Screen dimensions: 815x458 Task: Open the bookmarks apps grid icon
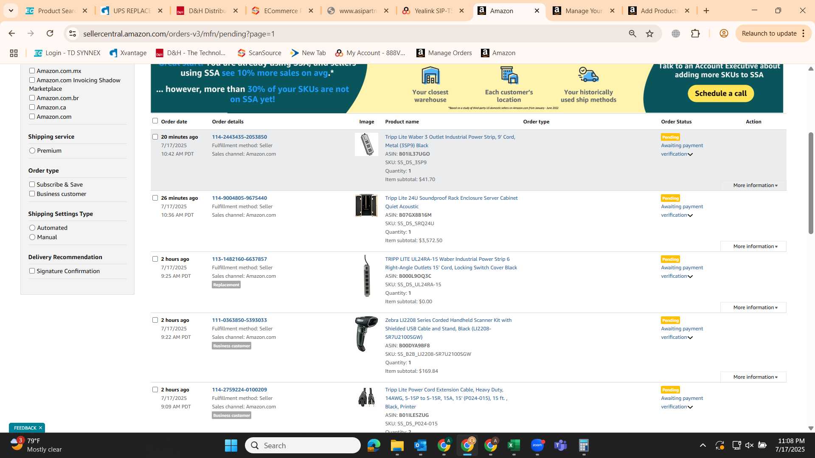[14, 53]
